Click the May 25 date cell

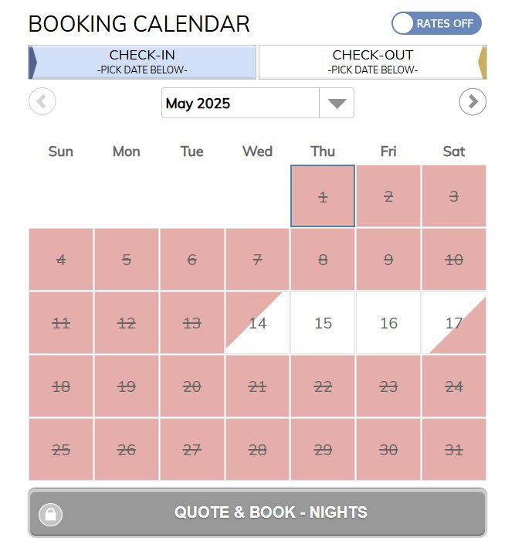61,450
